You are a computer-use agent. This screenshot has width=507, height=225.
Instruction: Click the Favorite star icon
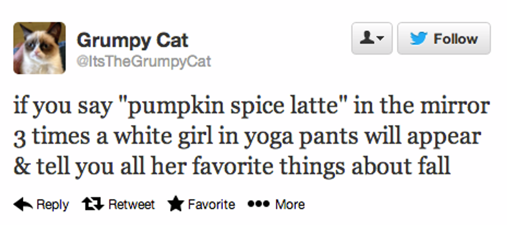click(x=175, y=205)
